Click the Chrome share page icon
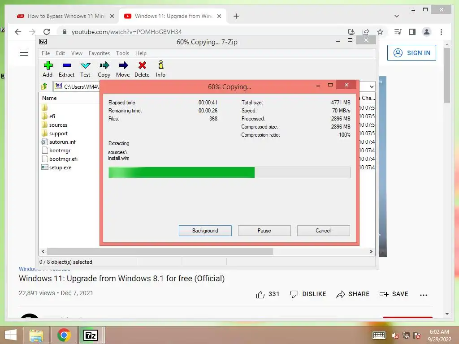Viewport: 459px width, 344px height. [x=366, y=32]
